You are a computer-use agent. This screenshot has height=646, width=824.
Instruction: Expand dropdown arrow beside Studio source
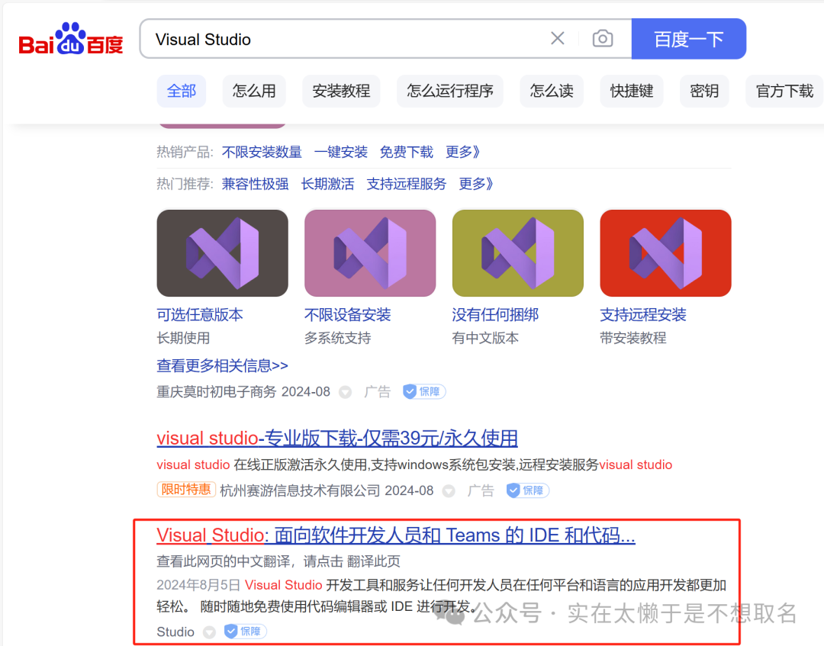point(209,632)
